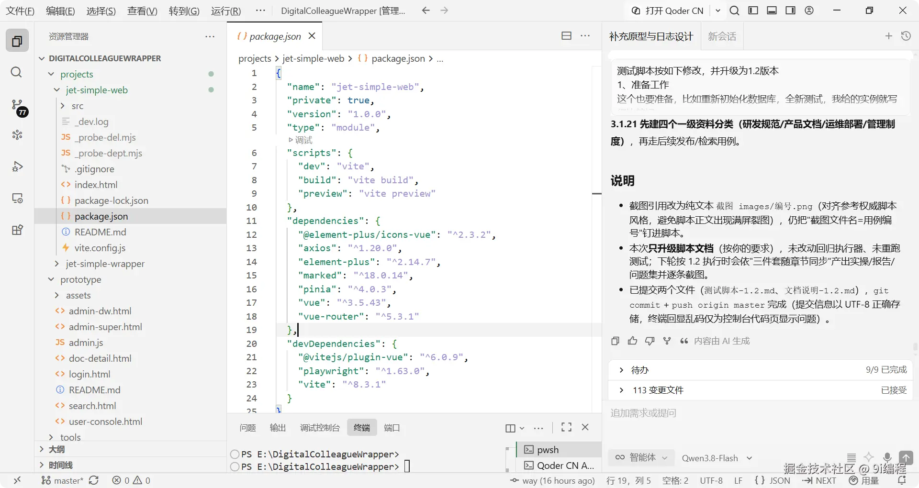The height and width of the screenshot is (488, 919).
Task: Close the terminal panel
Action: tap(585, 427)
